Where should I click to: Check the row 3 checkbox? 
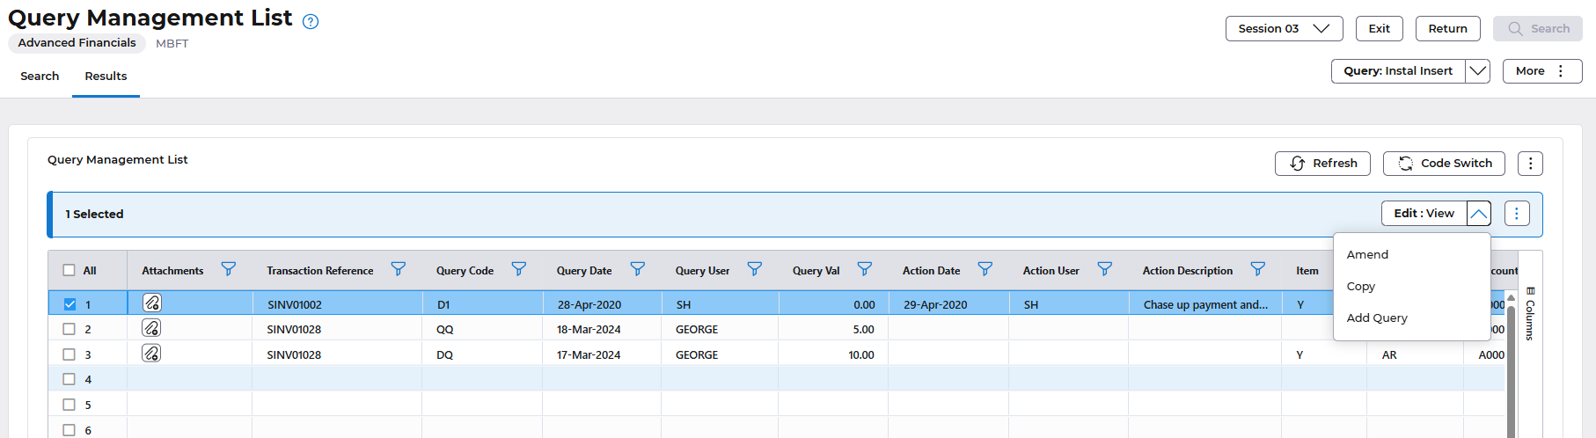point(70,354)
